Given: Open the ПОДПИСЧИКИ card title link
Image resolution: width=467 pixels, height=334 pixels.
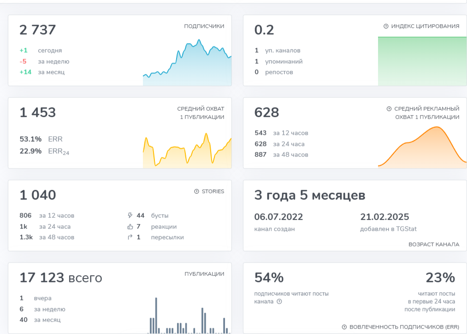Looking at the screenshot, I should pos(204,26).
